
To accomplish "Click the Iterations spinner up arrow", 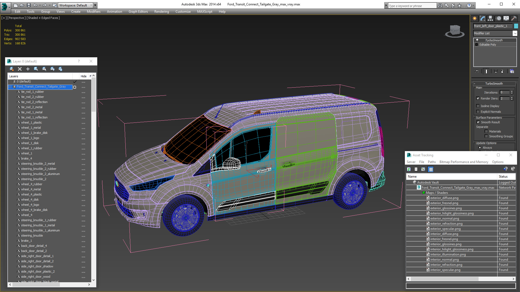I will [x=512, y=91].
